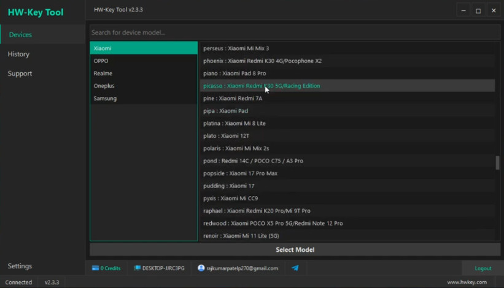Select renoir : Xiaomi Mi 11 Lite (5G)
The height and width of the screenshot is (288, 504).
347,236
